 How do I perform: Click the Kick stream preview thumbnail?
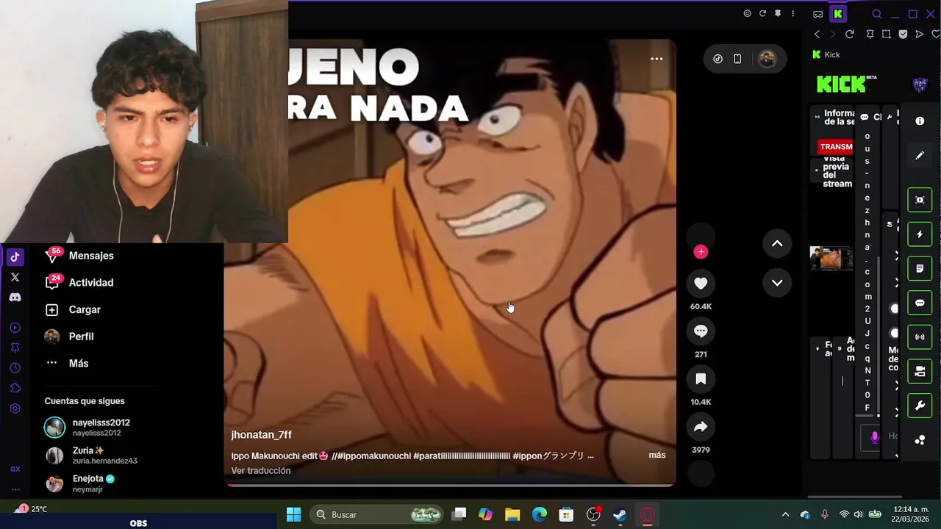831,259
